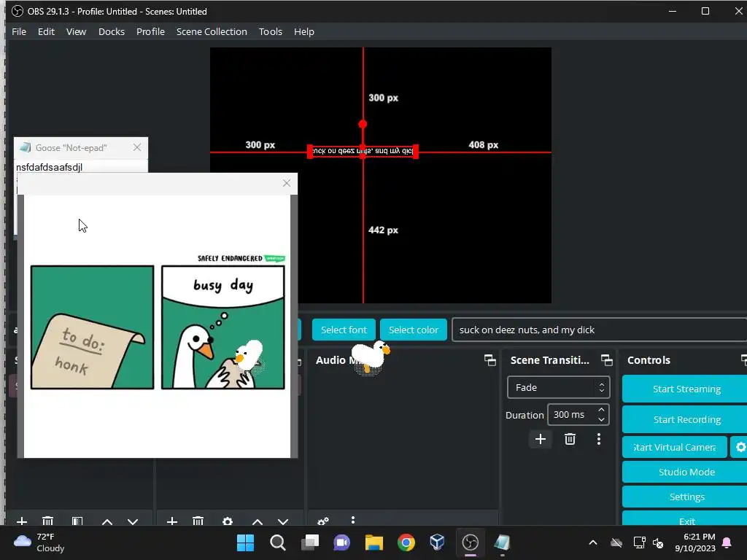Open source properties gear icon

tap(228, 521)
